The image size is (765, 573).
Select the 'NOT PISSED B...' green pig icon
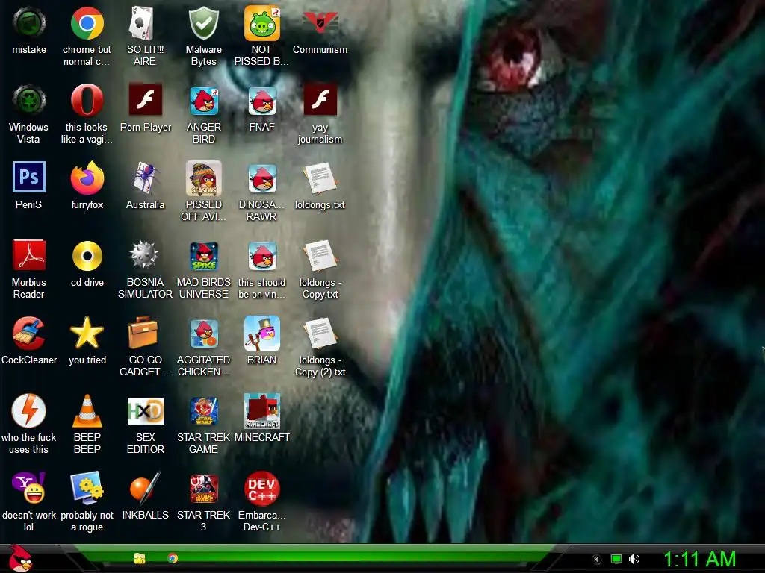pos(262,23)
